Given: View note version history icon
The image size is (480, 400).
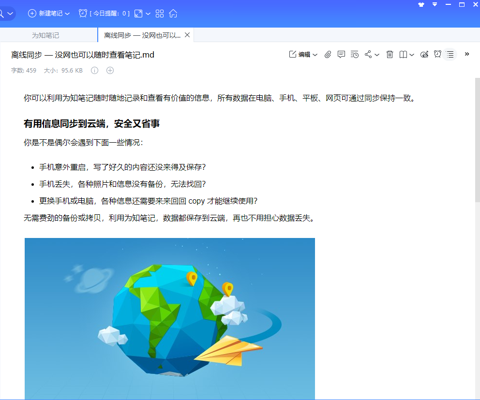Looking at the screenshot, I should [355, 55].
